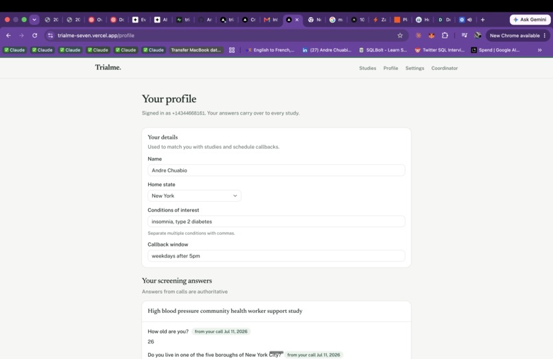Open the Extensions puzzle-piece menu
Image resolution: width=553 pixels, height=359 pixels.
point(445,35)
